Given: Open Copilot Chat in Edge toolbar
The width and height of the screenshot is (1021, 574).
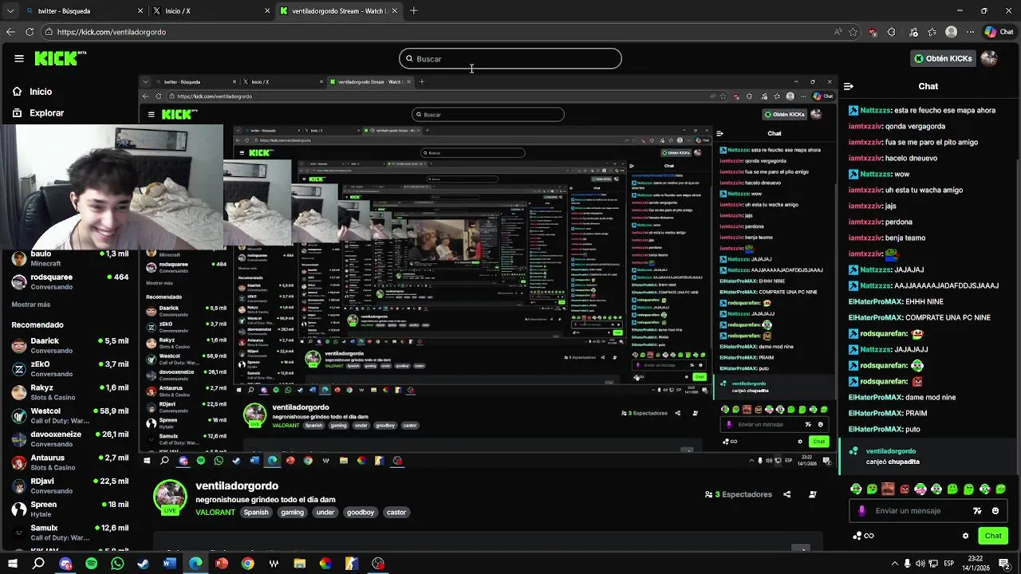Looking at the screenshot, I should pyautogui.click(x=999, y=32).
